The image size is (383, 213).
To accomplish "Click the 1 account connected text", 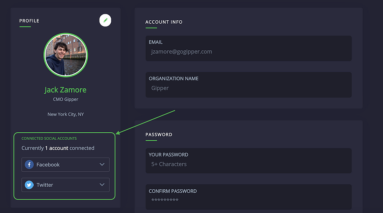I will [70, 148].
